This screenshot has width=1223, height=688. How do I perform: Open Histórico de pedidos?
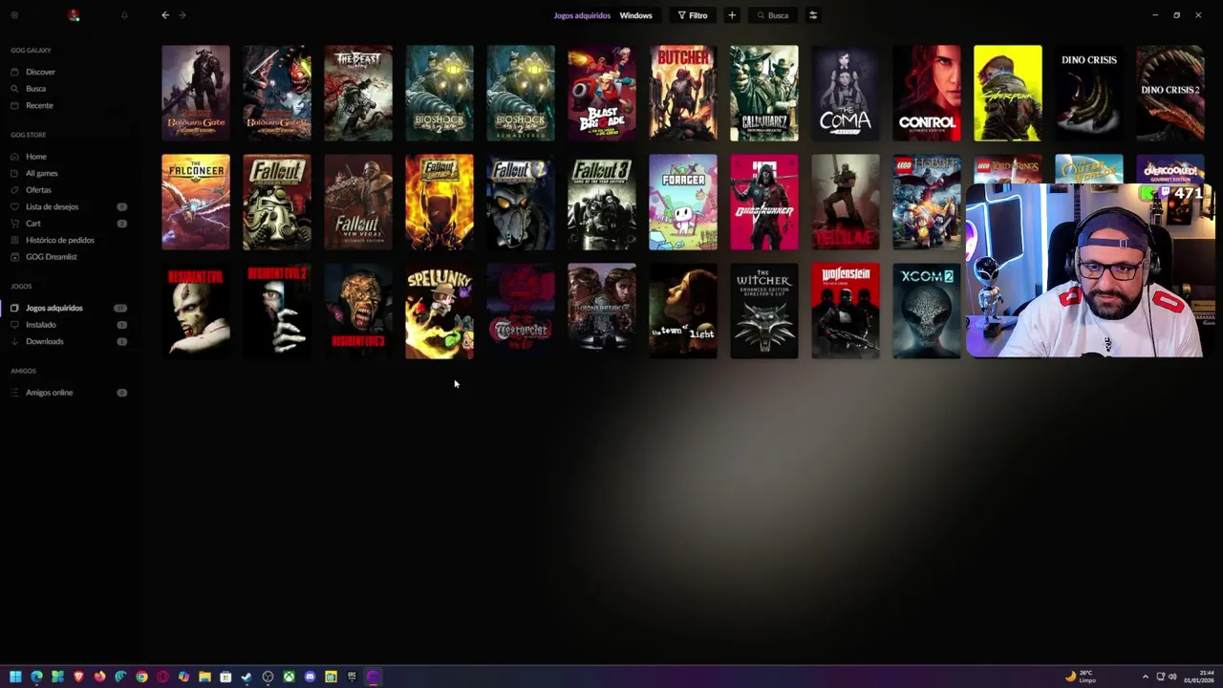[59, 240]
